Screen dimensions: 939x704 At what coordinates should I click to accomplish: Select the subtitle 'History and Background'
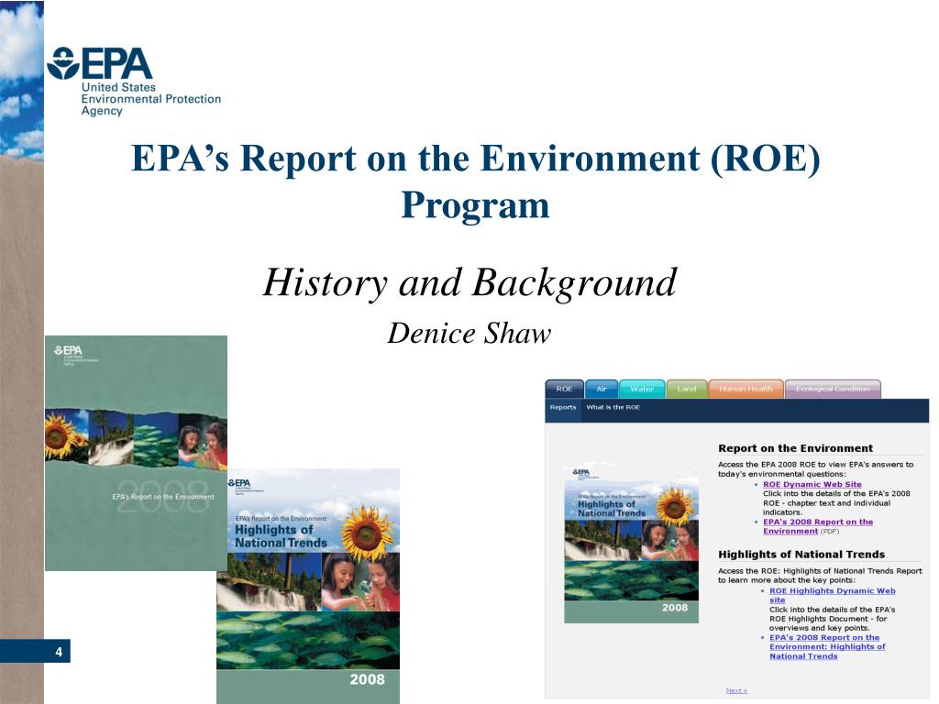pos(470,282)
